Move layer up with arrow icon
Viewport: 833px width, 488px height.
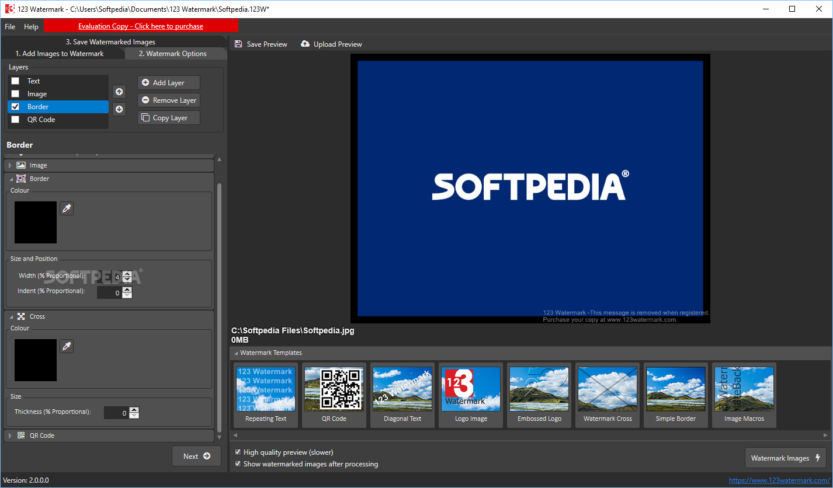point(119,92)
